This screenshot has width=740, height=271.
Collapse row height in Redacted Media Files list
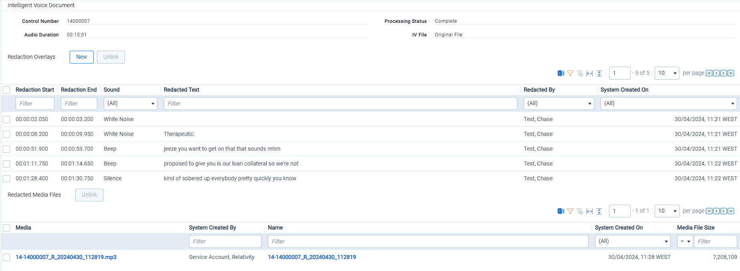(x=599, y=211)
